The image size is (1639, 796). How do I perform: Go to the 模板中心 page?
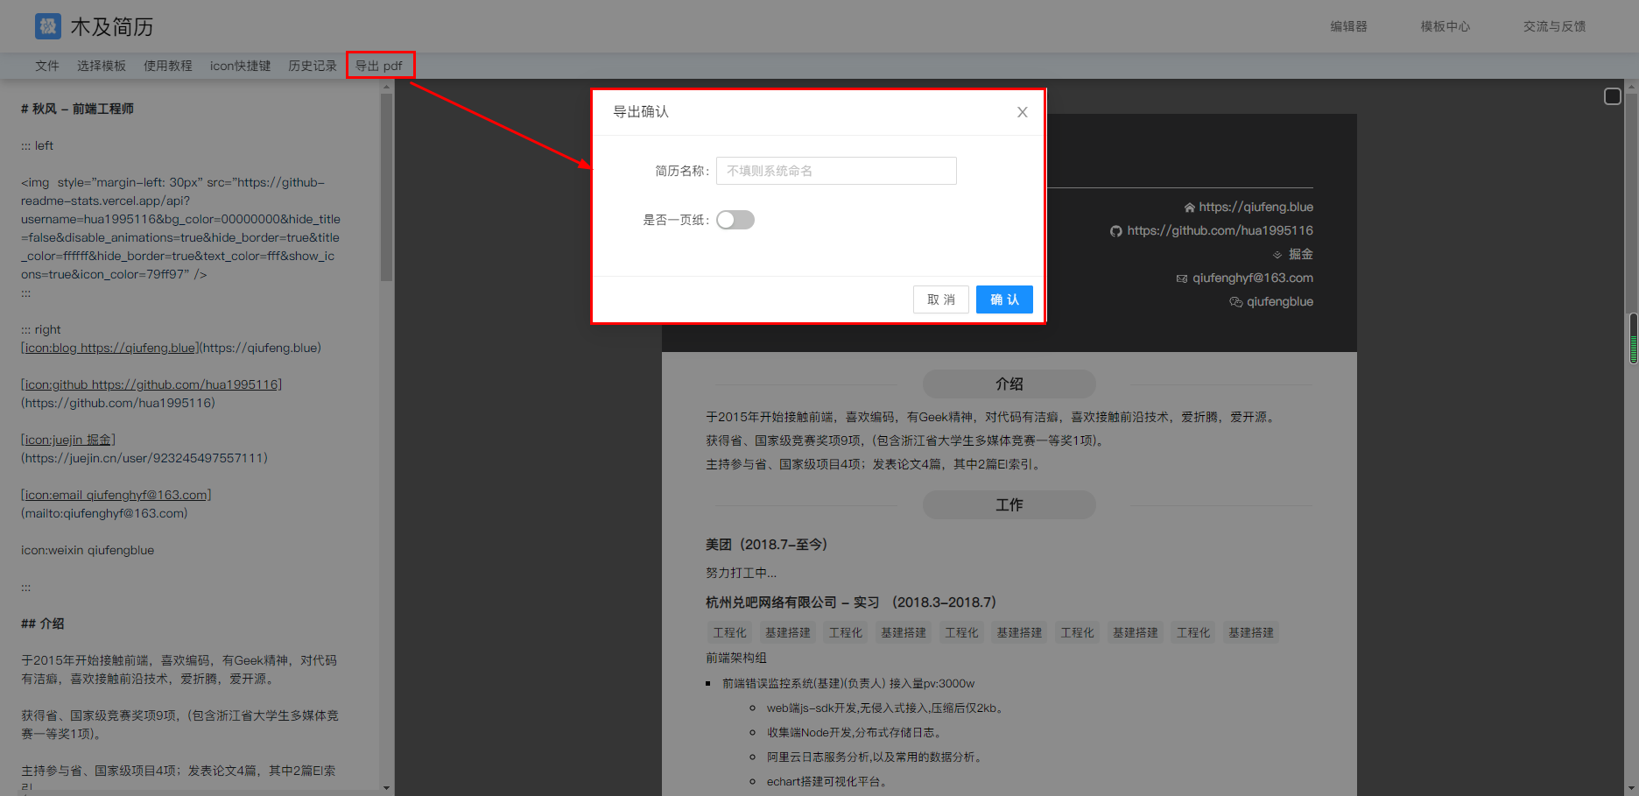[1446, 26]
